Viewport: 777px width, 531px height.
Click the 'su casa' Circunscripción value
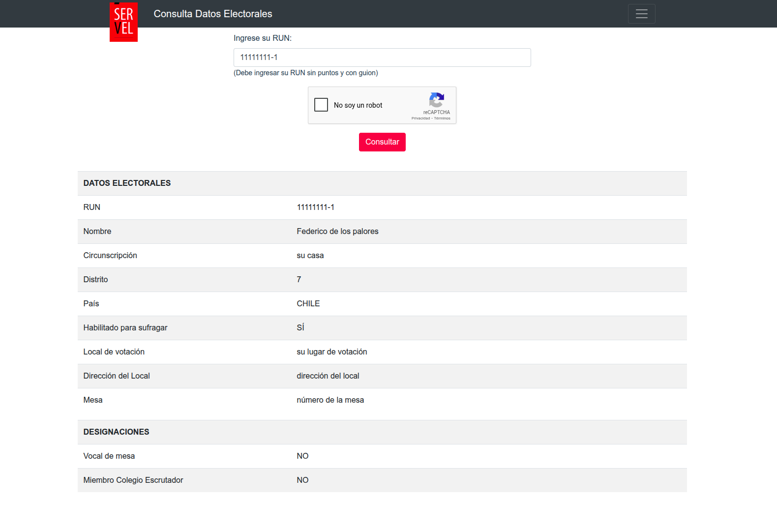pos(310,255)
